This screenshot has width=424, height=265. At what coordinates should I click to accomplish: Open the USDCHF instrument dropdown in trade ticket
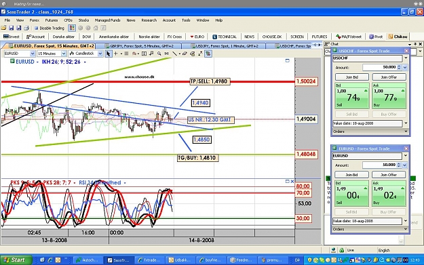click(406, 58)
